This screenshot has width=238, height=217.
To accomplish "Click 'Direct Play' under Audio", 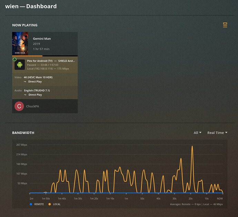I will pyautogui.click(x=35, y=95).
